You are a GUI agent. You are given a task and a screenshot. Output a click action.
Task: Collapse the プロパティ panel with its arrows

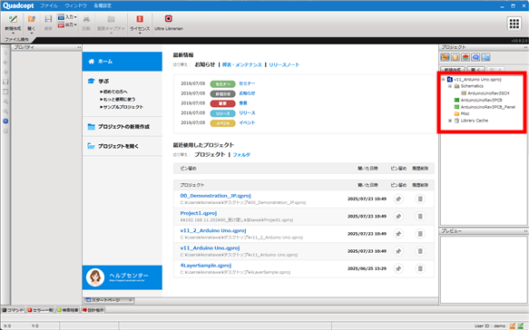pyautogui.click(x=79, y=47)
